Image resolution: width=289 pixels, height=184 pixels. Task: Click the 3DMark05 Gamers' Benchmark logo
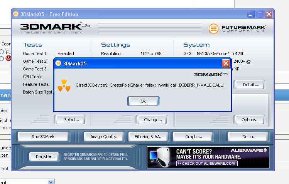[x=55, y=28]
